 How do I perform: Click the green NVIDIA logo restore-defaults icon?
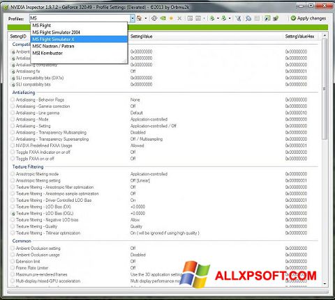tap(163, 18)
